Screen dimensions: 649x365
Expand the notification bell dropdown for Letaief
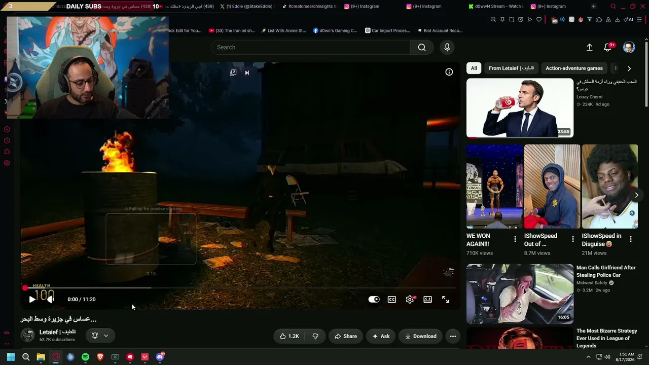[100, 336]
